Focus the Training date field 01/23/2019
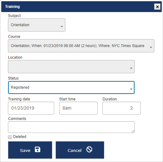 tap(31, 108)
